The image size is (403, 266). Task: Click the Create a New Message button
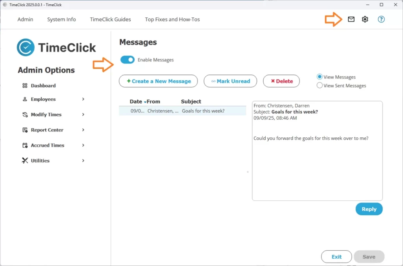click(158, 81)
